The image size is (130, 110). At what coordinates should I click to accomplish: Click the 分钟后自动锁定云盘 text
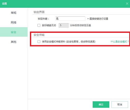[80, 25]
